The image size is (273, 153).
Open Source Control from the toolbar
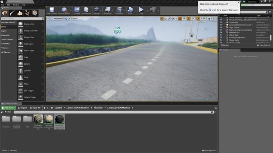click(x=64, y=11)
